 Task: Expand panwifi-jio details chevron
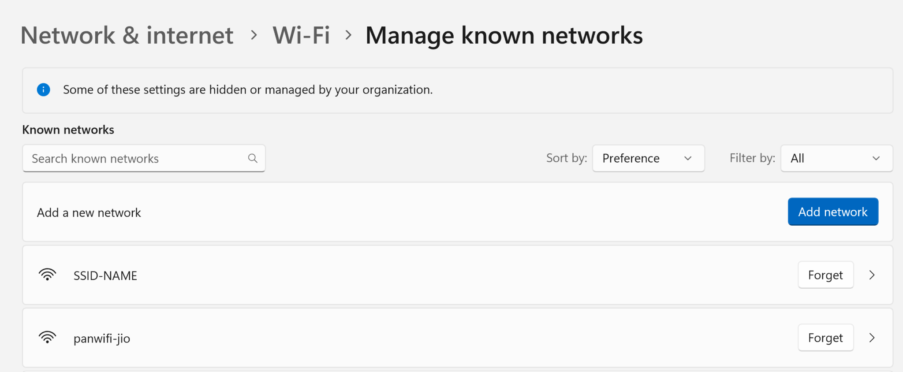(872, 338)
